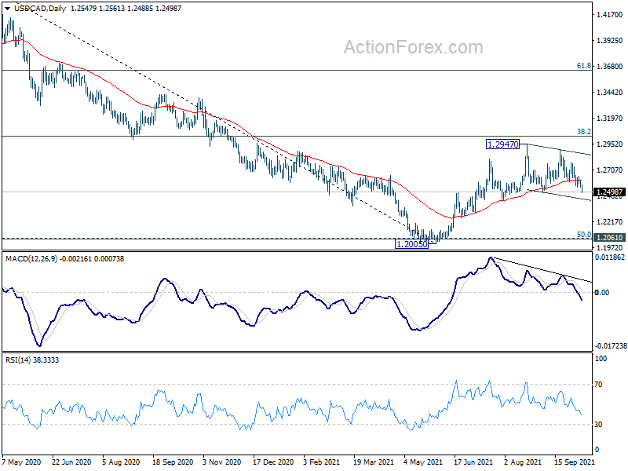Select the MACD axis value 0.011862
The image size is (628, 471).
(610, 257)
